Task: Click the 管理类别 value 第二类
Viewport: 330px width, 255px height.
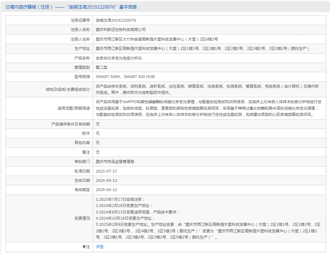Action: [101, 67]
